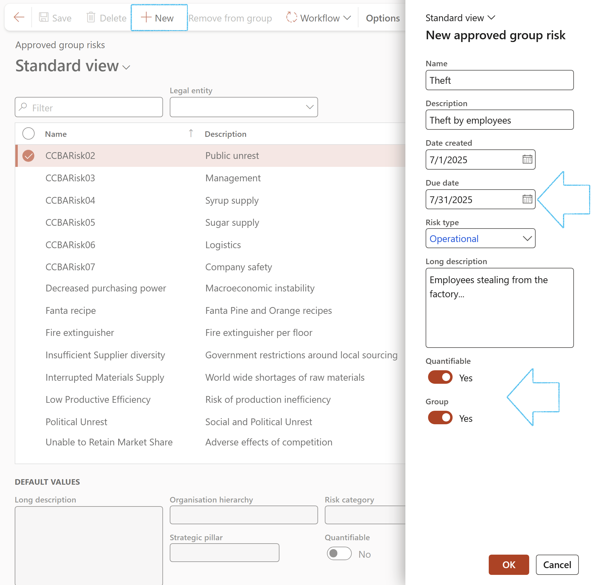Image resolution: width=592 pixels, height=585 pixels.
Task: Toggle the Quantifiable switch in the panel
Action: (x=440, y=377)
